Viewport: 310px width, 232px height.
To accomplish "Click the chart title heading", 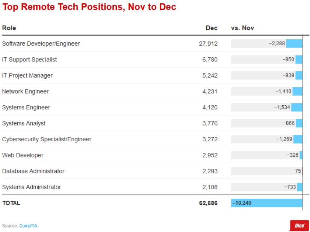I will (x=89, y=7).
